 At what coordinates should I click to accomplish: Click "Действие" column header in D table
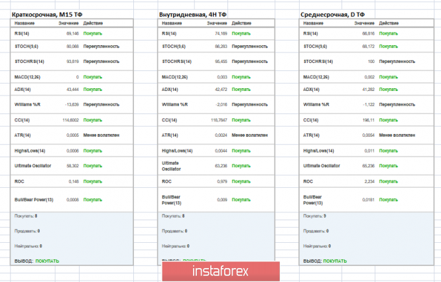point(389,23)
